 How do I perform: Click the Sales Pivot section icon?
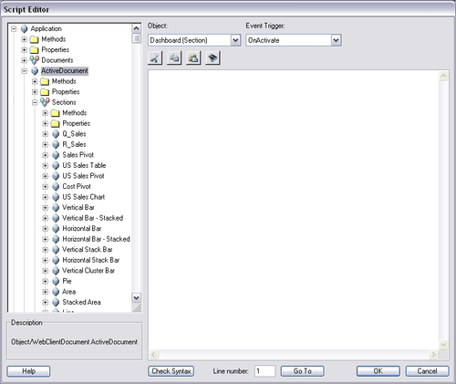click(x=56, y=155)
